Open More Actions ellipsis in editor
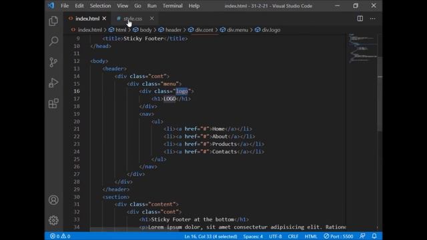 pyautogui.click(x=372, y=19)
